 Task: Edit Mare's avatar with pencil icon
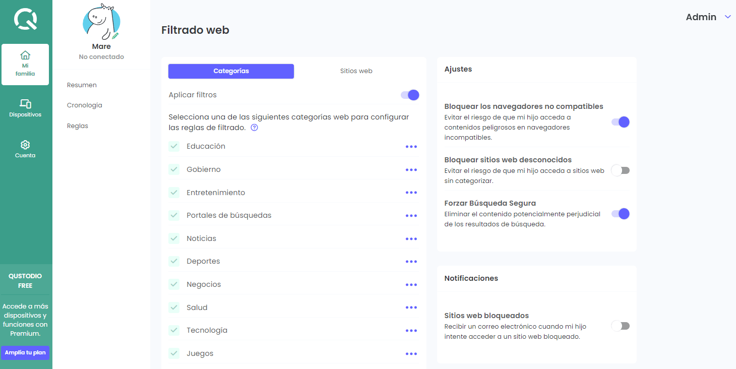[115, 36]
